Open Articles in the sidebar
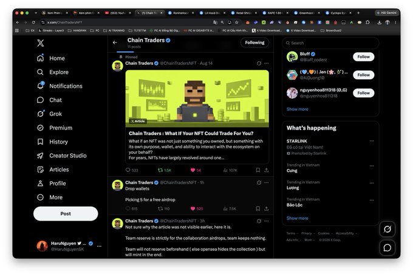 tap(53, 170)
